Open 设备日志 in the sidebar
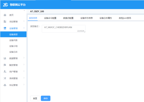 click(x=13, y=52)
